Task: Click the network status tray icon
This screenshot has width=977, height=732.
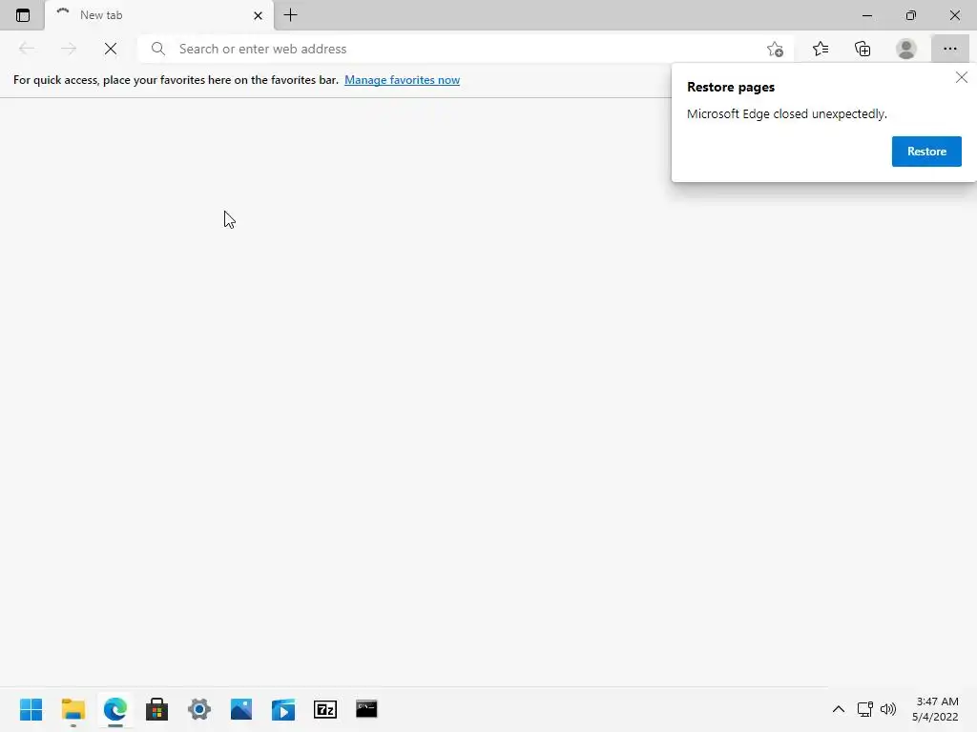Action: 864,709
